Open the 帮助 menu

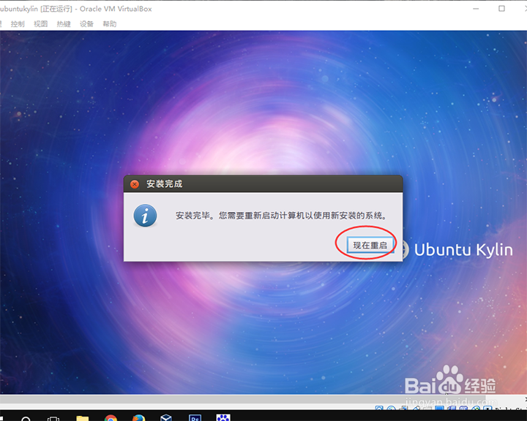click(x=110, y=24)
